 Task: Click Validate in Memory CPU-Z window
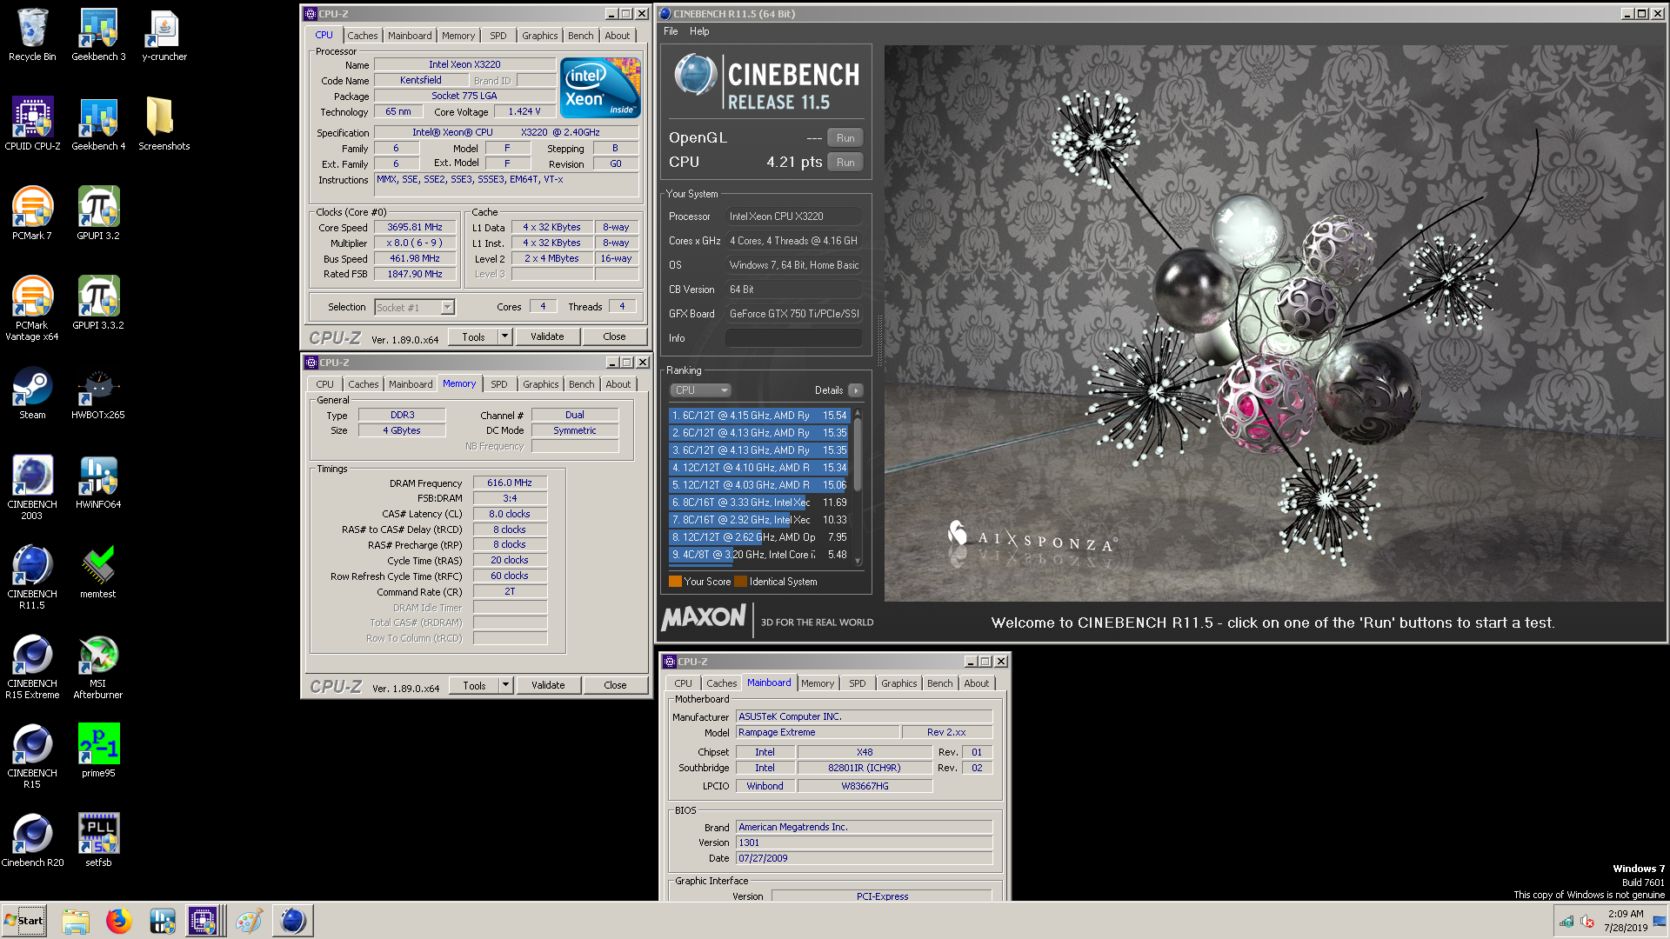pyautogui.click(x=548, y=685)
